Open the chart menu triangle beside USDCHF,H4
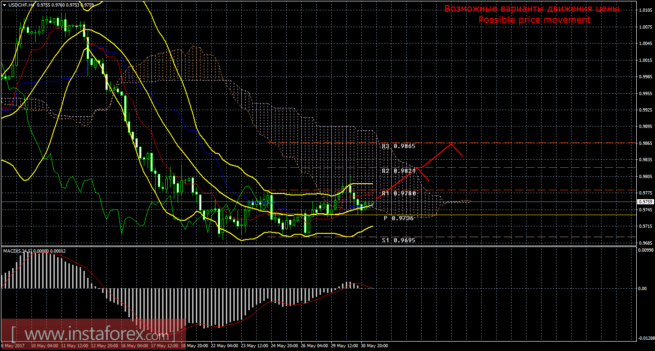 (x=4, y=5)
